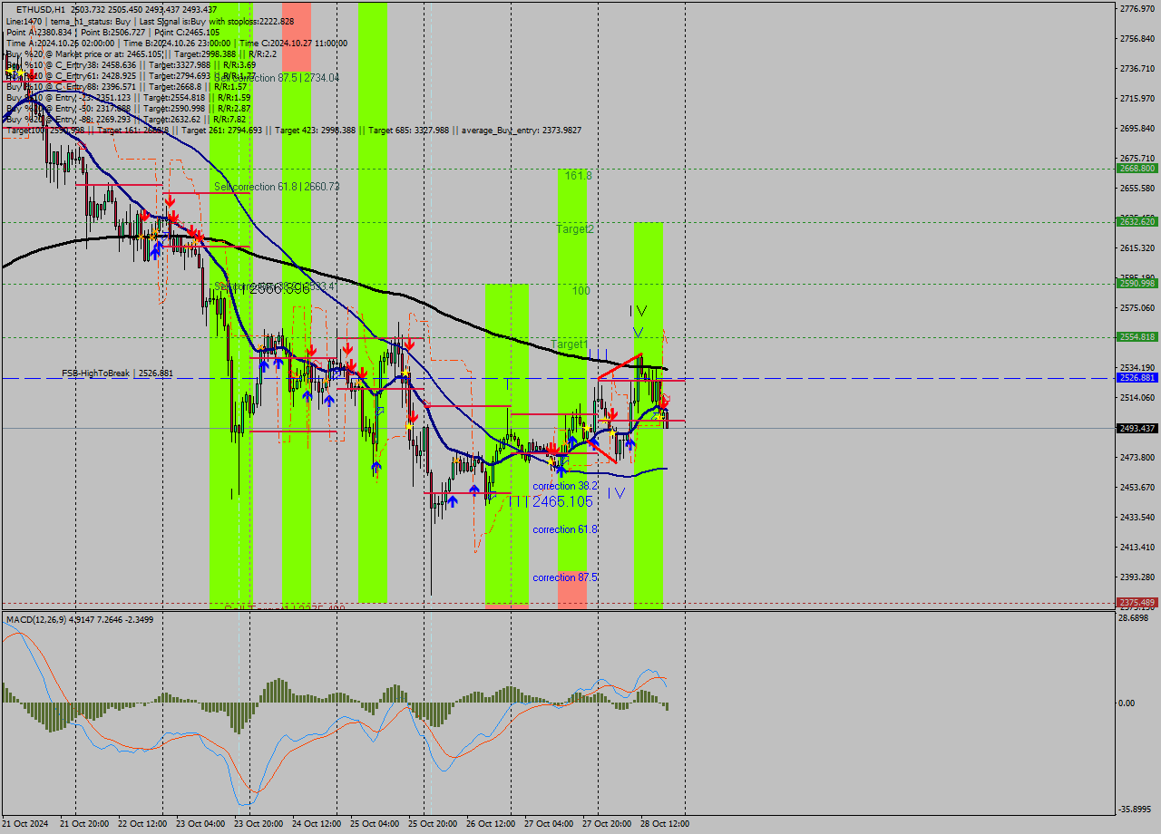
Task: Click the 2413.470 value on price scale
Action: pos(1137,547)
